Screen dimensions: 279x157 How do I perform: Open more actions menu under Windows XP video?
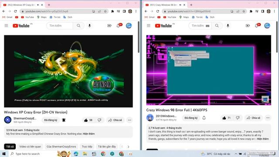[x=129, y=120]
